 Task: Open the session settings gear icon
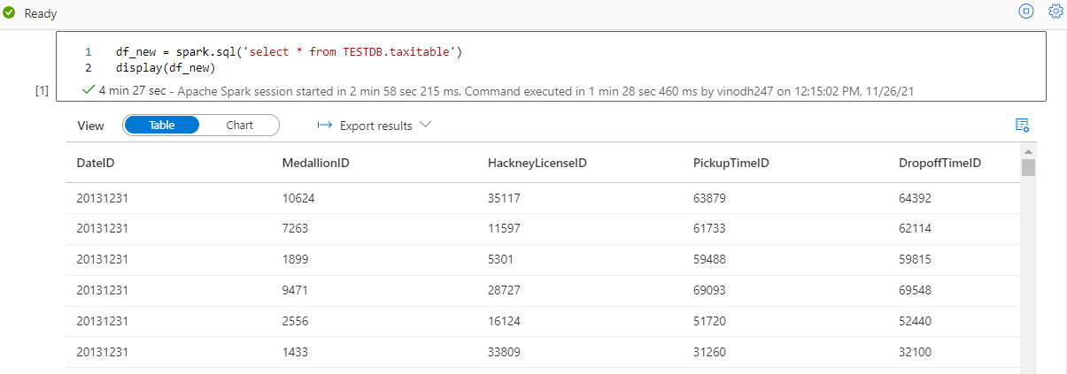pyautogui.click(x=1055, y=11)
